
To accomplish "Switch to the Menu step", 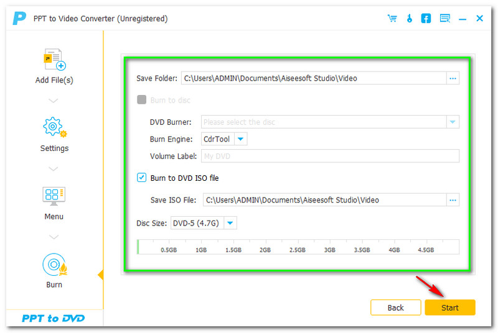I will tap(54, 203).
